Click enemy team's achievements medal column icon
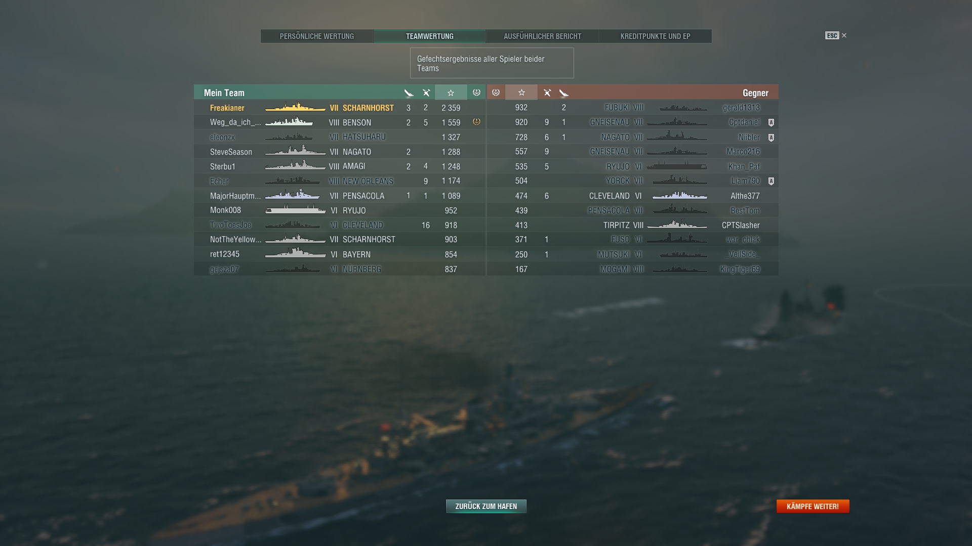 pyautogui.click(x=496, y=93)
